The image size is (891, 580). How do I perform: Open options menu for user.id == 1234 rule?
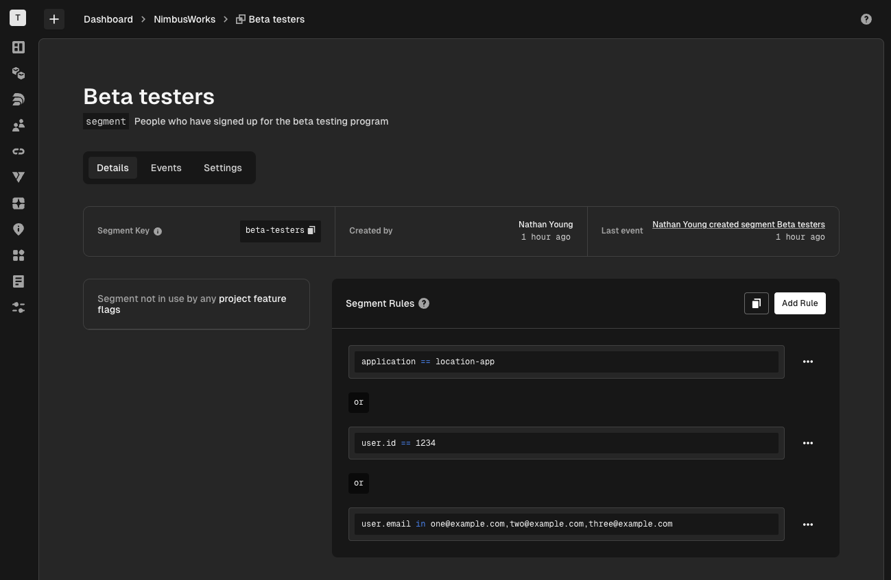(808, 443)
